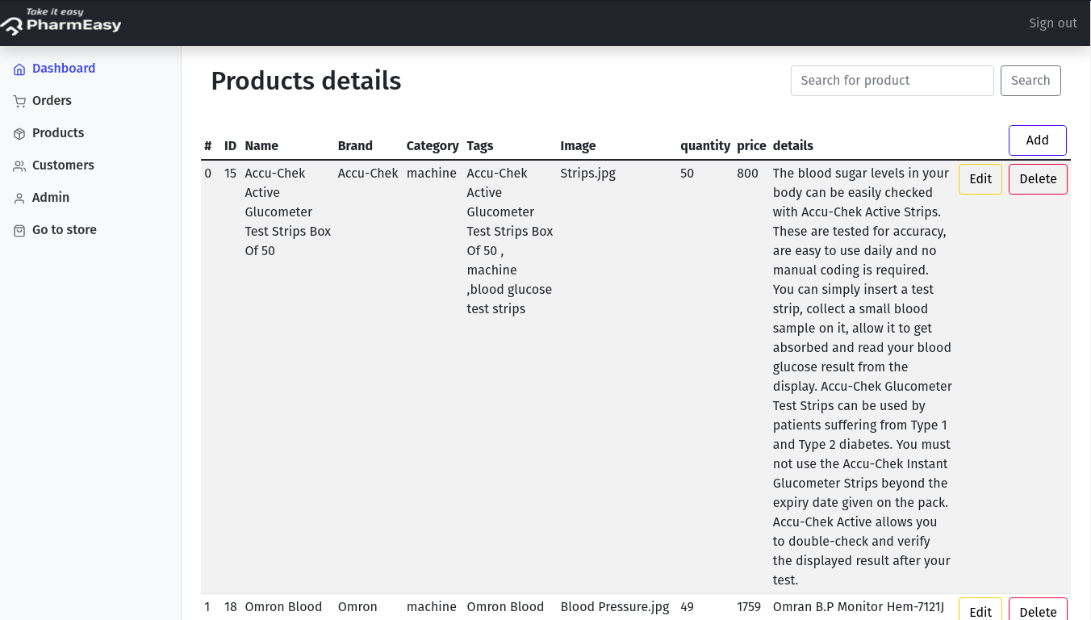Edit the Accu-Chek Active Glucometer product
The image size is (1091, 620).
pos(980,179)
